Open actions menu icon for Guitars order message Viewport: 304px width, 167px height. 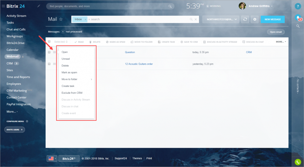click(x=55, y=64)
